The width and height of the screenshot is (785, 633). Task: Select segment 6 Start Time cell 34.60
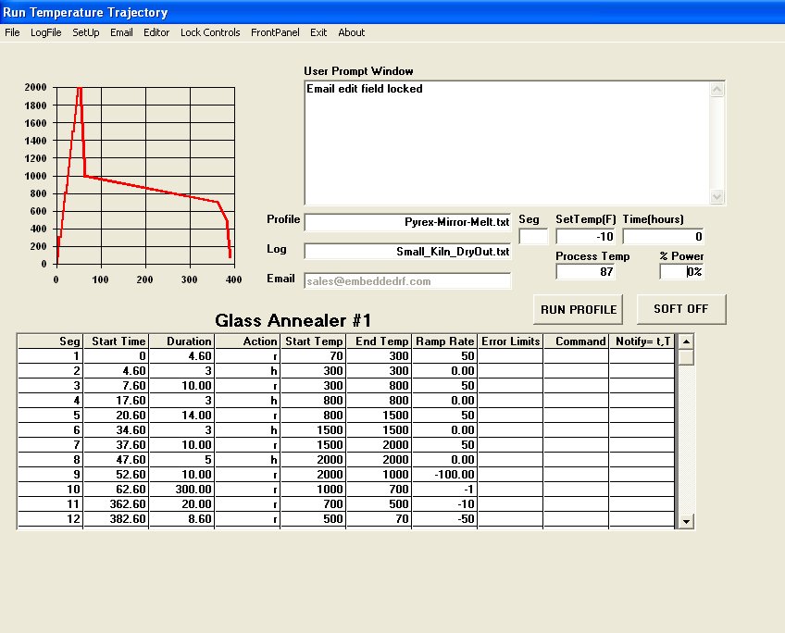click(116, 429)
